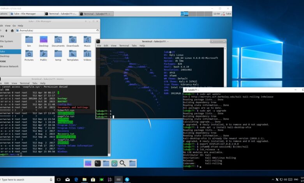Select Desktop in File Manager sidebar
This screenshot has width=304, height=183.
[x=5, y=56]
